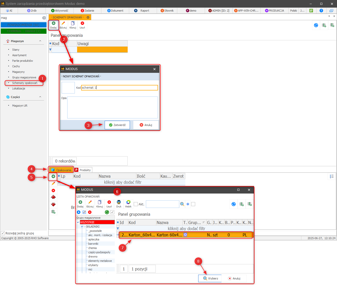Screen dimensions: 337x285
Task: Select the 'drewno' group in the tree
Action: pyautogui.click(x=93, y=257)
